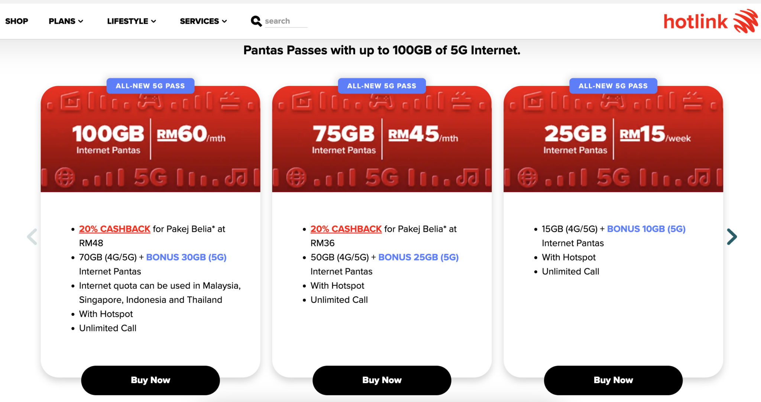Open the LIFESTYLE dropdown menu
Screen dimensions: 761x402
click(131, 21)
